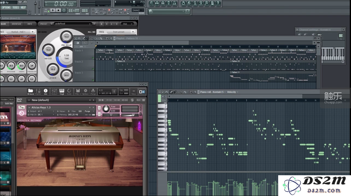Adjust the PRE DELAY knob in Aether
The width and height of the screenshot is (351, 196).
pos(66,37)
